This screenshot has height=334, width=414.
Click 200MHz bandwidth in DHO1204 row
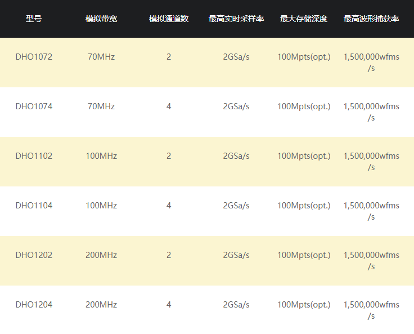click(101, 305)
